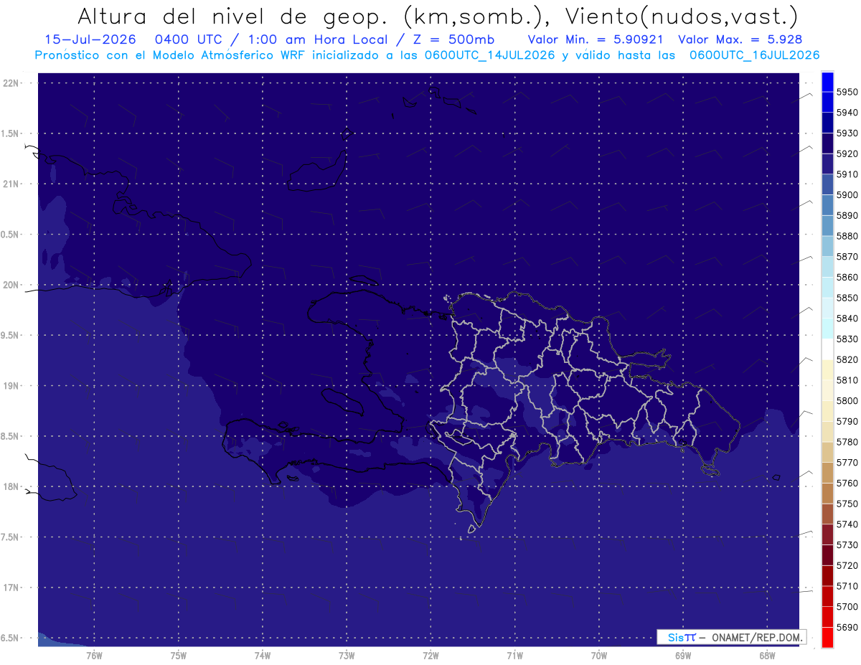Click the initialization time "0600UTC_14JUL2026"
Image resolution: width=861 pixels, height=665 pixels.
[x=489, y=55]
